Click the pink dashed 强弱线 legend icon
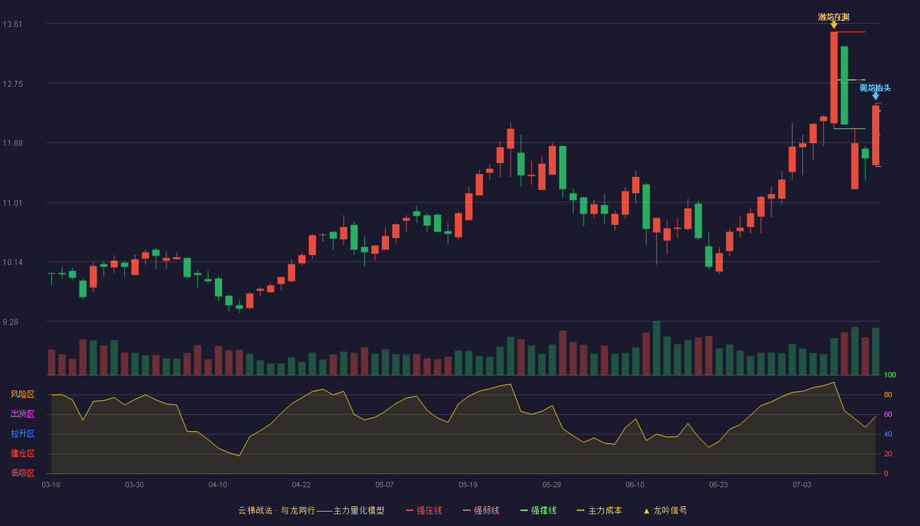This screenshot has height=526, width=920. pyautogui.click(x=467, y=510)
